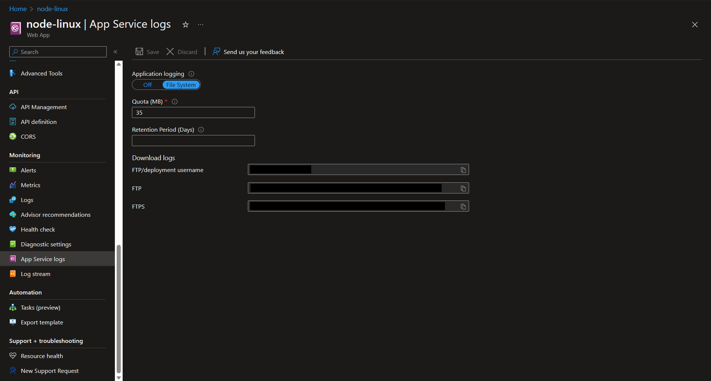Image resolution: width=711 pixels, height=381 pixels.
Task: Click the Retention Period input field
Action: [193, 141]
